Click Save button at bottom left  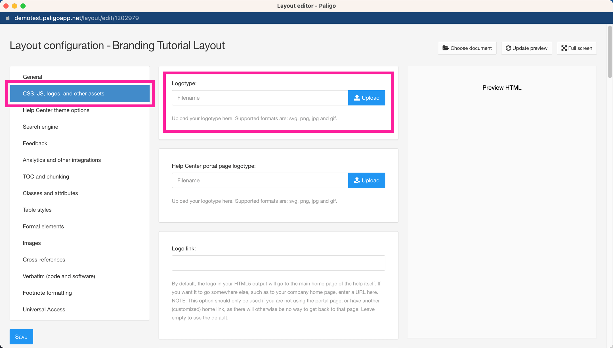tap(21, 337)
